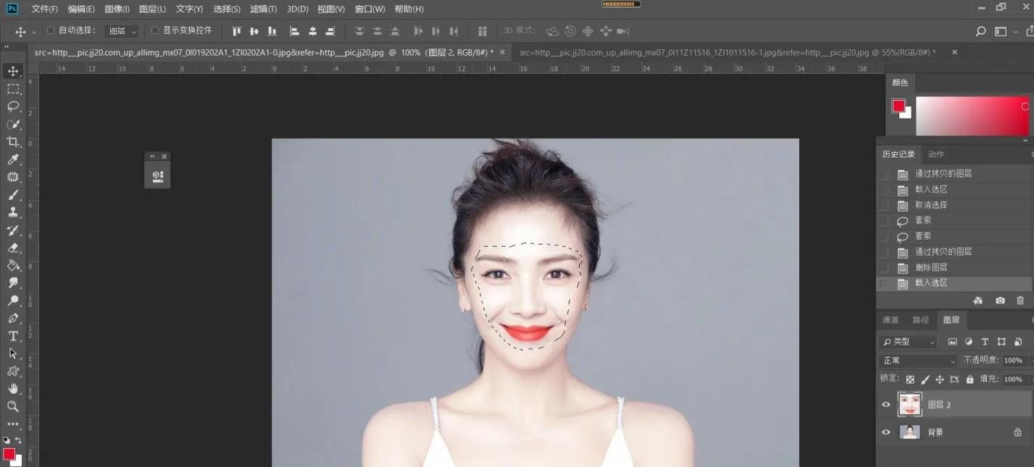The height and width of the screenshot is (467, 1034).
Task: Enable the Show Transform Controls checkbox
Action: 155,30
